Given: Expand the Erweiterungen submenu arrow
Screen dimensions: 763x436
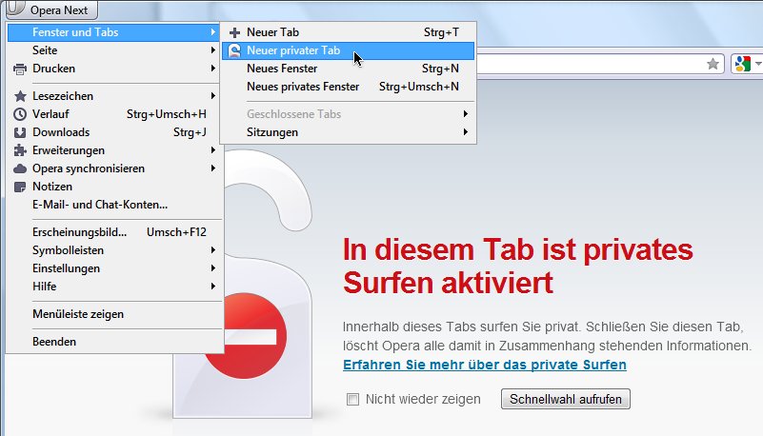Looking at the screenshot, I should pyautogui.click(x=213, y=150).
